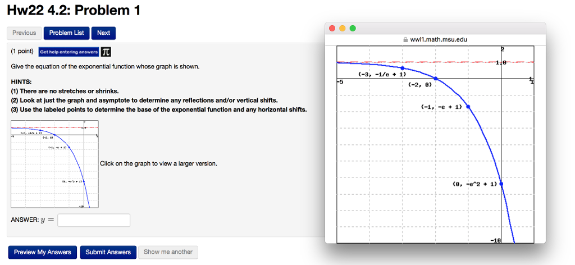Go to the Previous problem

(x=24, y=33)
